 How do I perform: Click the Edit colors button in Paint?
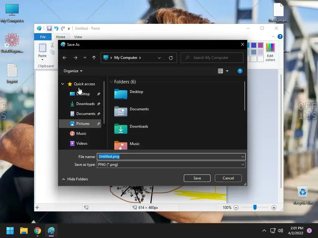click(x=270, y=52)
